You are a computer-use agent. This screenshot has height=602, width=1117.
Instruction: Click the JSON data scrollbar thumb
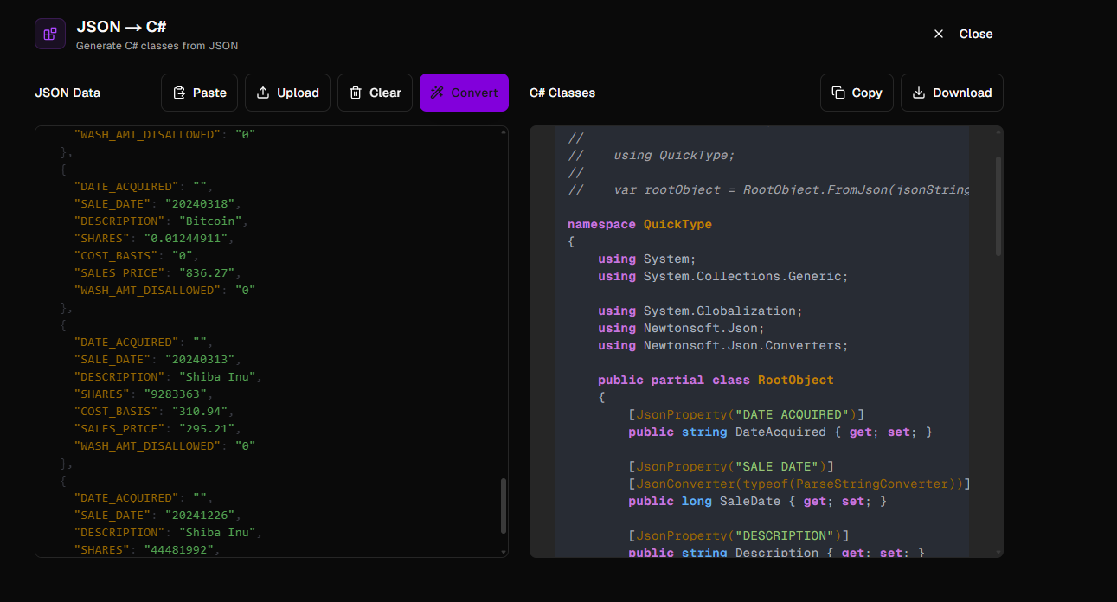pyautogui.click(x=504, y=506)
